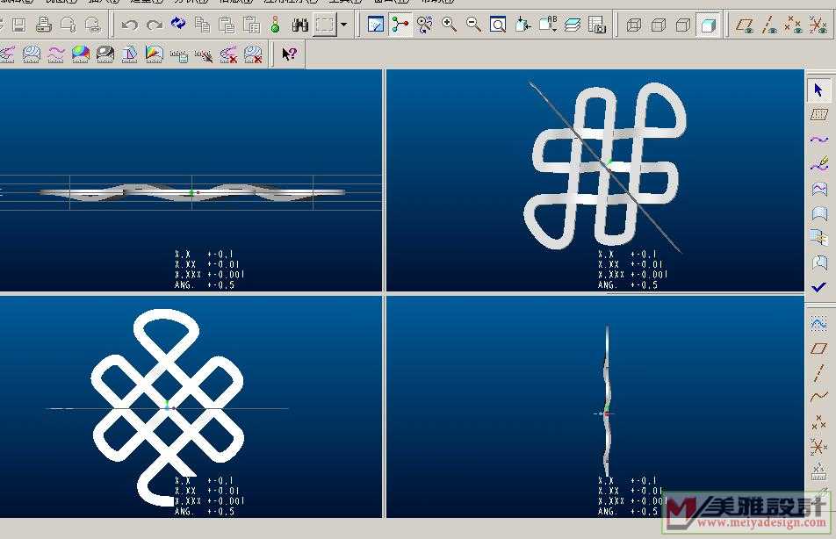Click the rainbow shaded curvature icon
This screenshot has width=836, height=539.
(81, 54)
